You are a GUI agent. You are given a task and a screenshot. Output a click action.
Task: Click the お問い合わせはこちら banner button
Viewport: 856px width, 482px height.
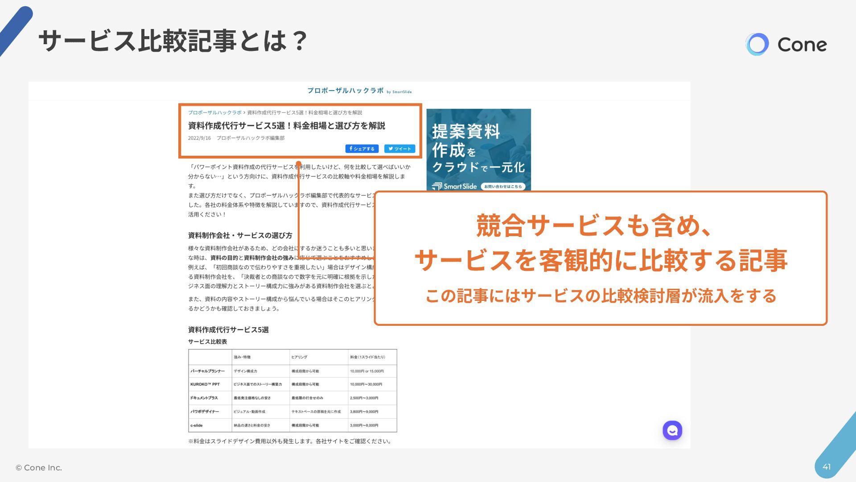click(x=503, y=187)
